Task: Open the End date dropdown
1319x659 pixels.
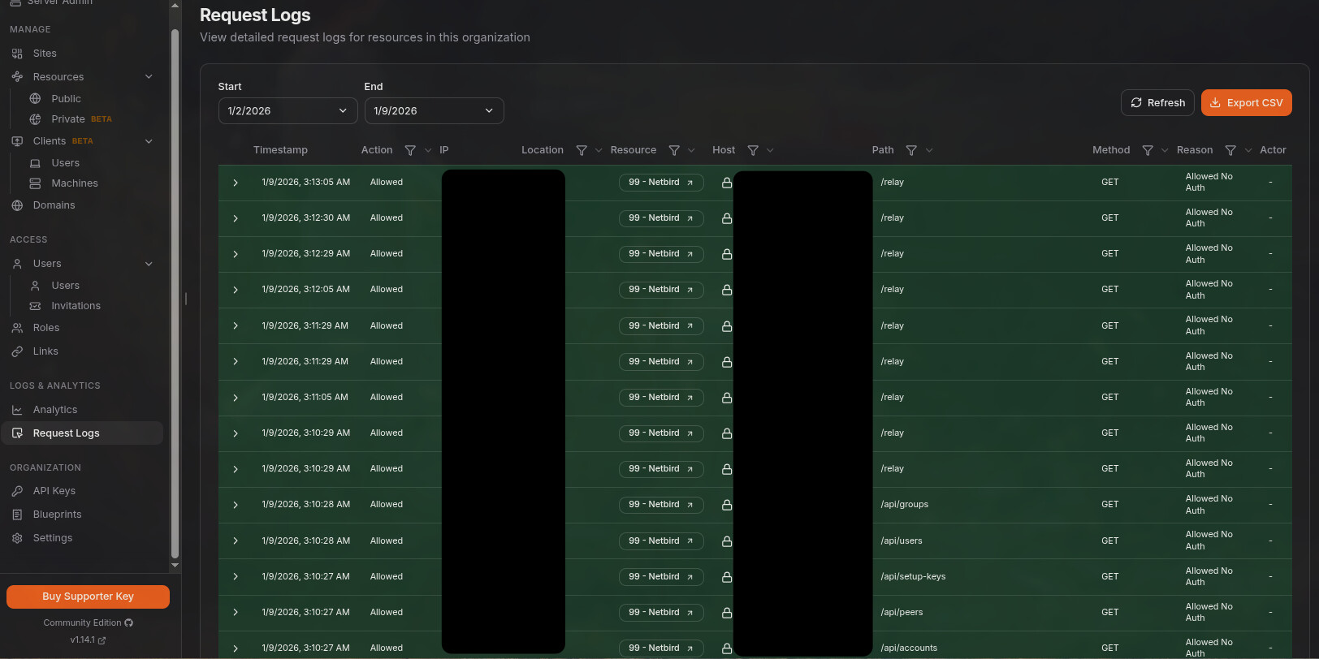Action: pos(434,111)
